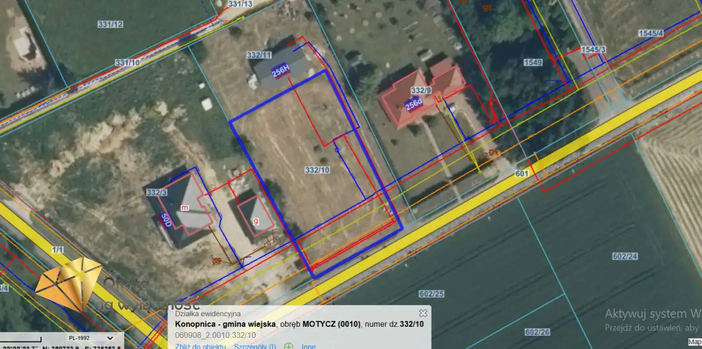702x349 pixels.
Task: Click the 50D address marker
Action: point(165,222)
